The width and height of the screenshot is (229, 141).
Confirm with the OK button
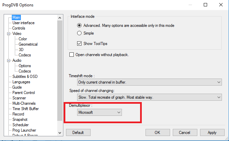[158, 133]
